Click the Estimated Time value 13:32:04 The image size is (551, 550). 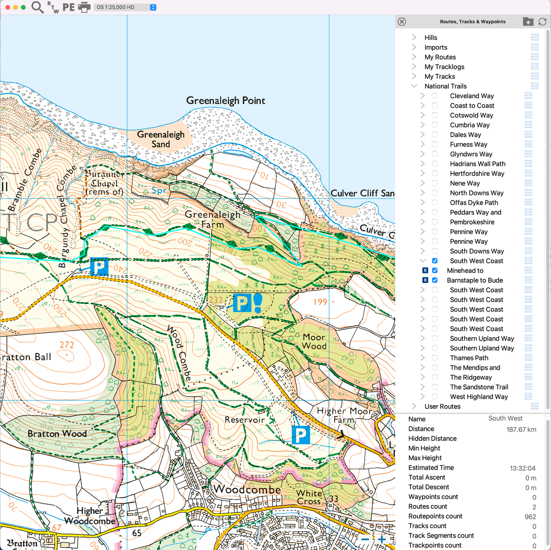523,468
